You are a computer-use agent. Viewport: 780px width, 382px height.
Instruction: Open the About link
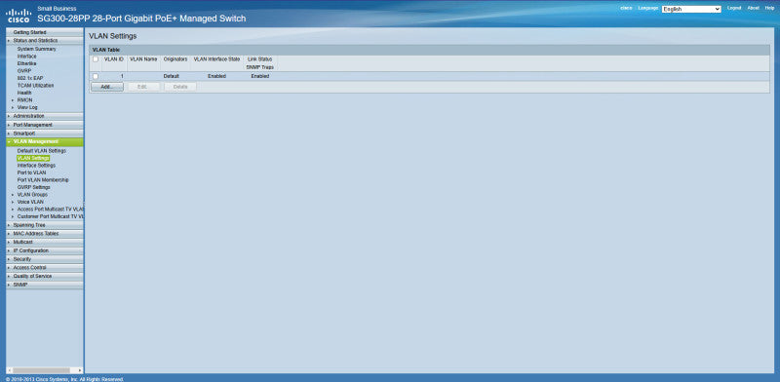tap(753, 8)
